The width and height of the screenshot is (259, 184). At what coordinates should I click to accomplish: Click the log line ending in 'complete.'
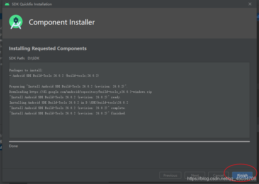pos(68,108)
